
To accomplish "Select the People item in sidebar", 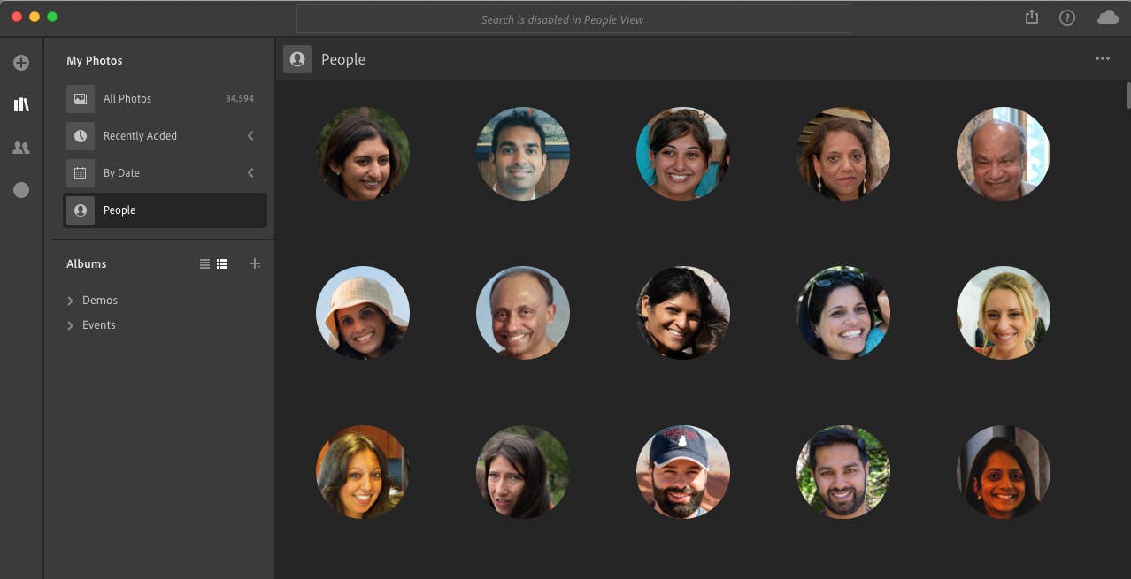I will pyautogui.click(x=165, y=210).
